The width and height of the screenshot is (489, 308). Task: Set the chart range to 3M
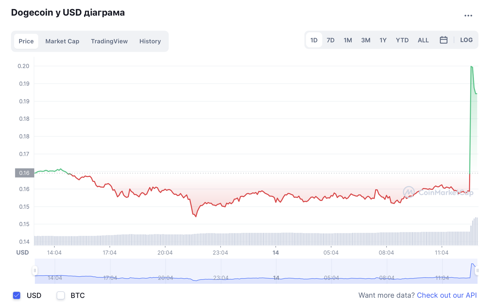(x=365, y=40)
